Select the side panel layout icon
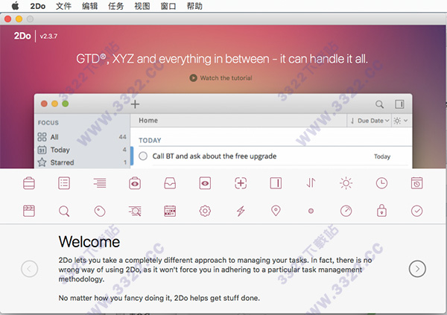447x315 pixels. click(276, 183)
